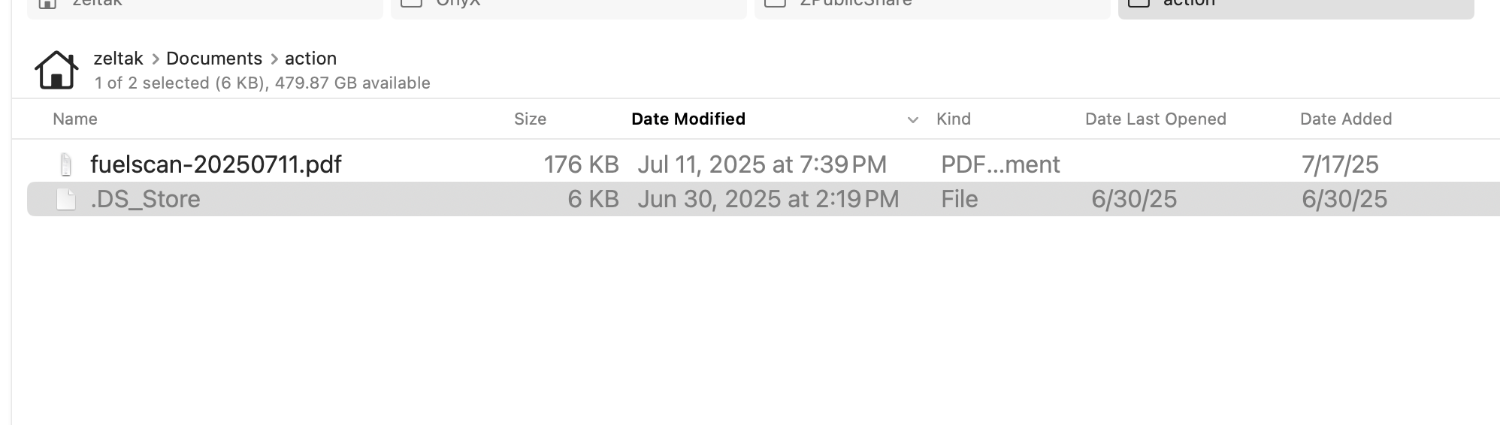Click the blank file icon of .DS_Store
The width and height of the screenshot is (1500, 425).
point(66,199)
